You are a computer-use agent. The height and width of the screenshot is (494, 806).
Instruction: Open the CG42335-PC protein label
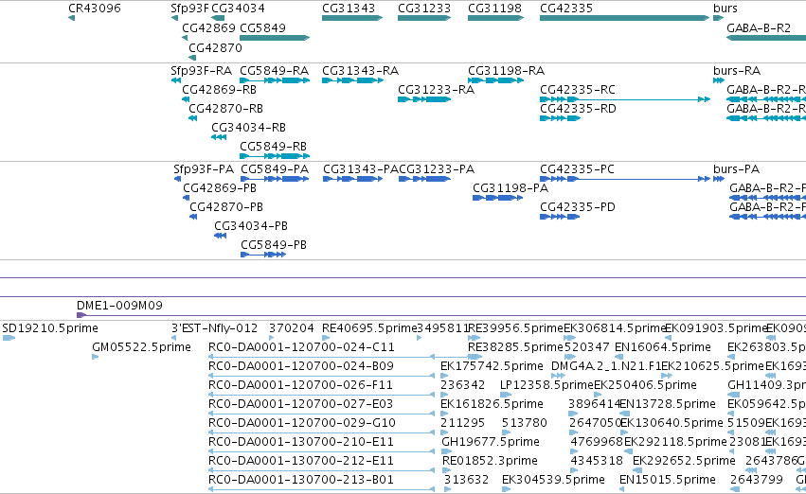point(577,169)
